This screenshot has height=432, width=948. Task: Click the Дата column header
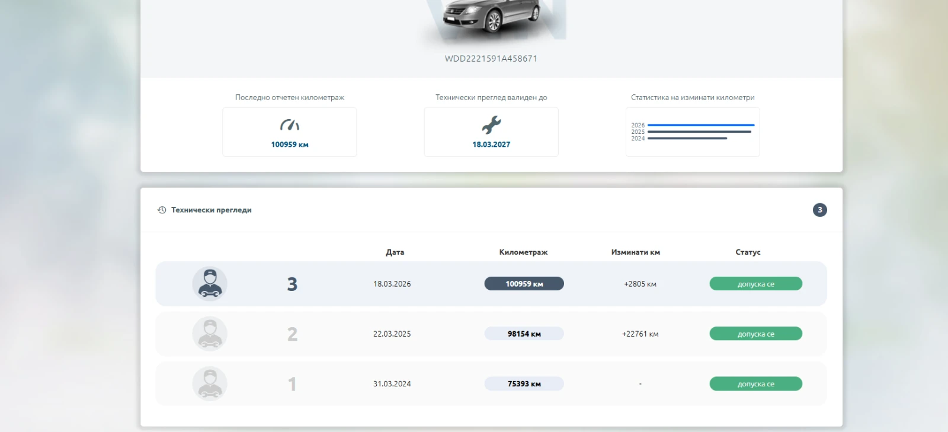(x=395, y=252)
